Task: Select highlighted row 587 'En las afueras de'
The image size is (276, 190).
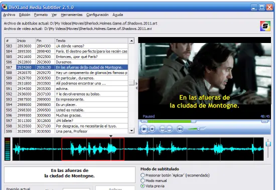Action: tap(66, 67)
